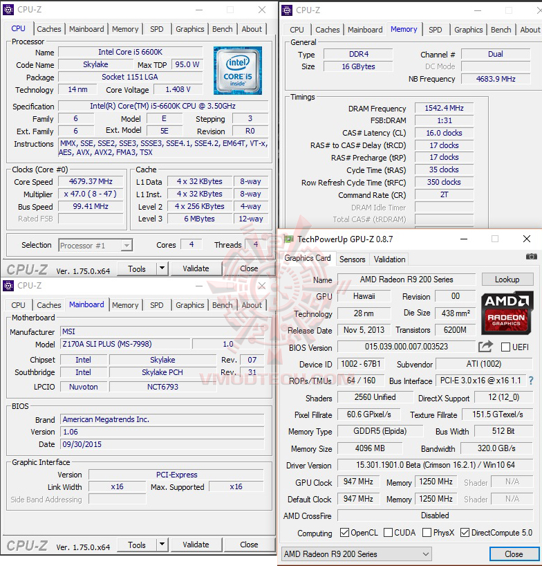The image size is (542, 566).
Task: Open SPD tab in top-left CPU-Z window
Action: tap(156, 29)
